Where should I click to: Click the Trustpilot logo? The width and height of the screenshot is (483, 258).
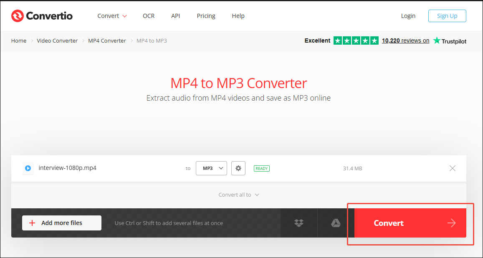click(450, 40)
